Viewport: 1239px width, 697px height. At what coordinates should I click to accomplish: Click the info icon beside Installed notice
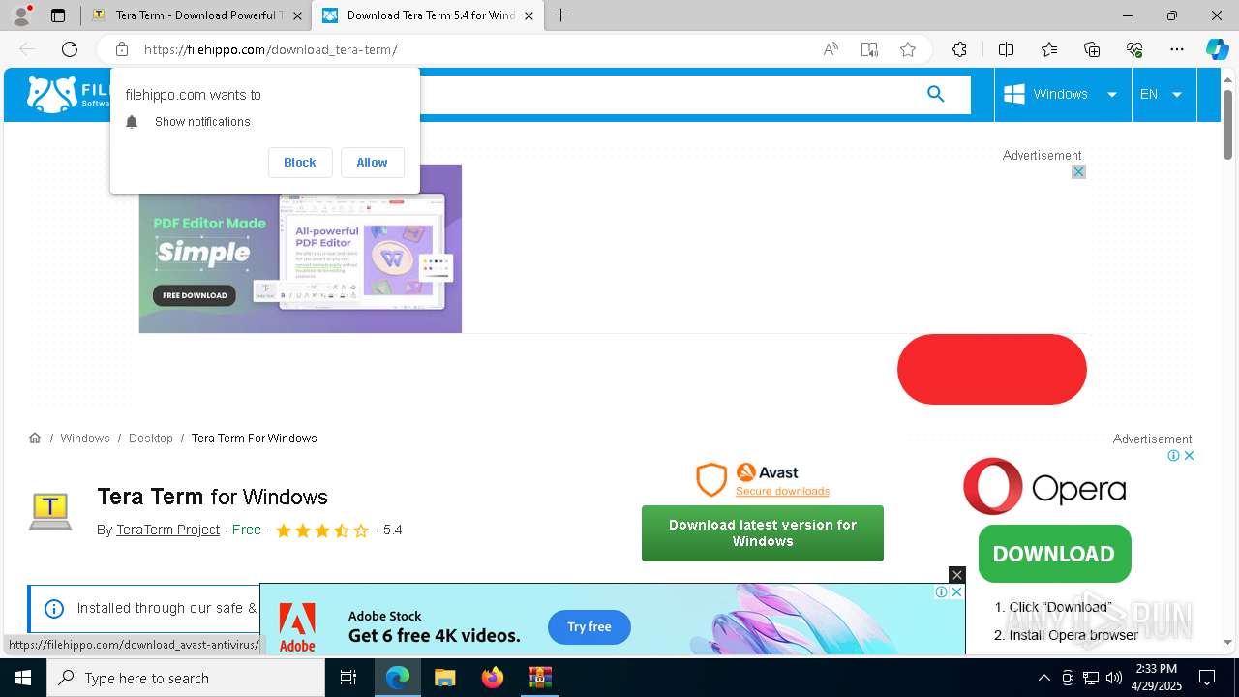pyautogui.click(x=54, y=609)
